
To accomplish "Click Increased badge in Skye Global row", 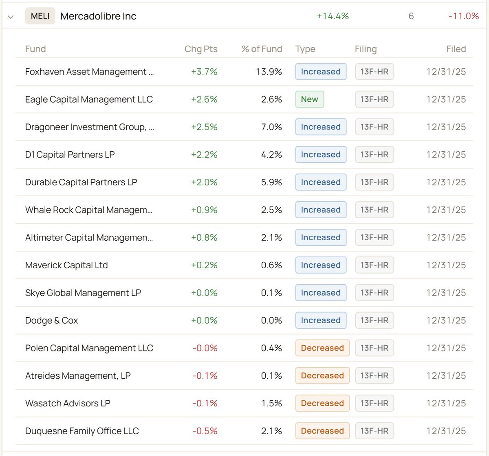I will 321,293.
